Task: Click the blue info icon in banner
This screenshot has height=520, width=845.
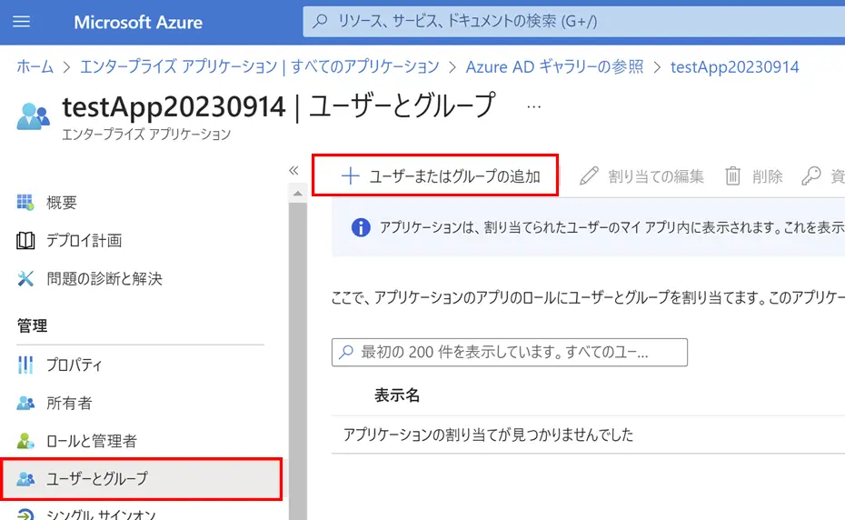Action: [x=361, y=227]
